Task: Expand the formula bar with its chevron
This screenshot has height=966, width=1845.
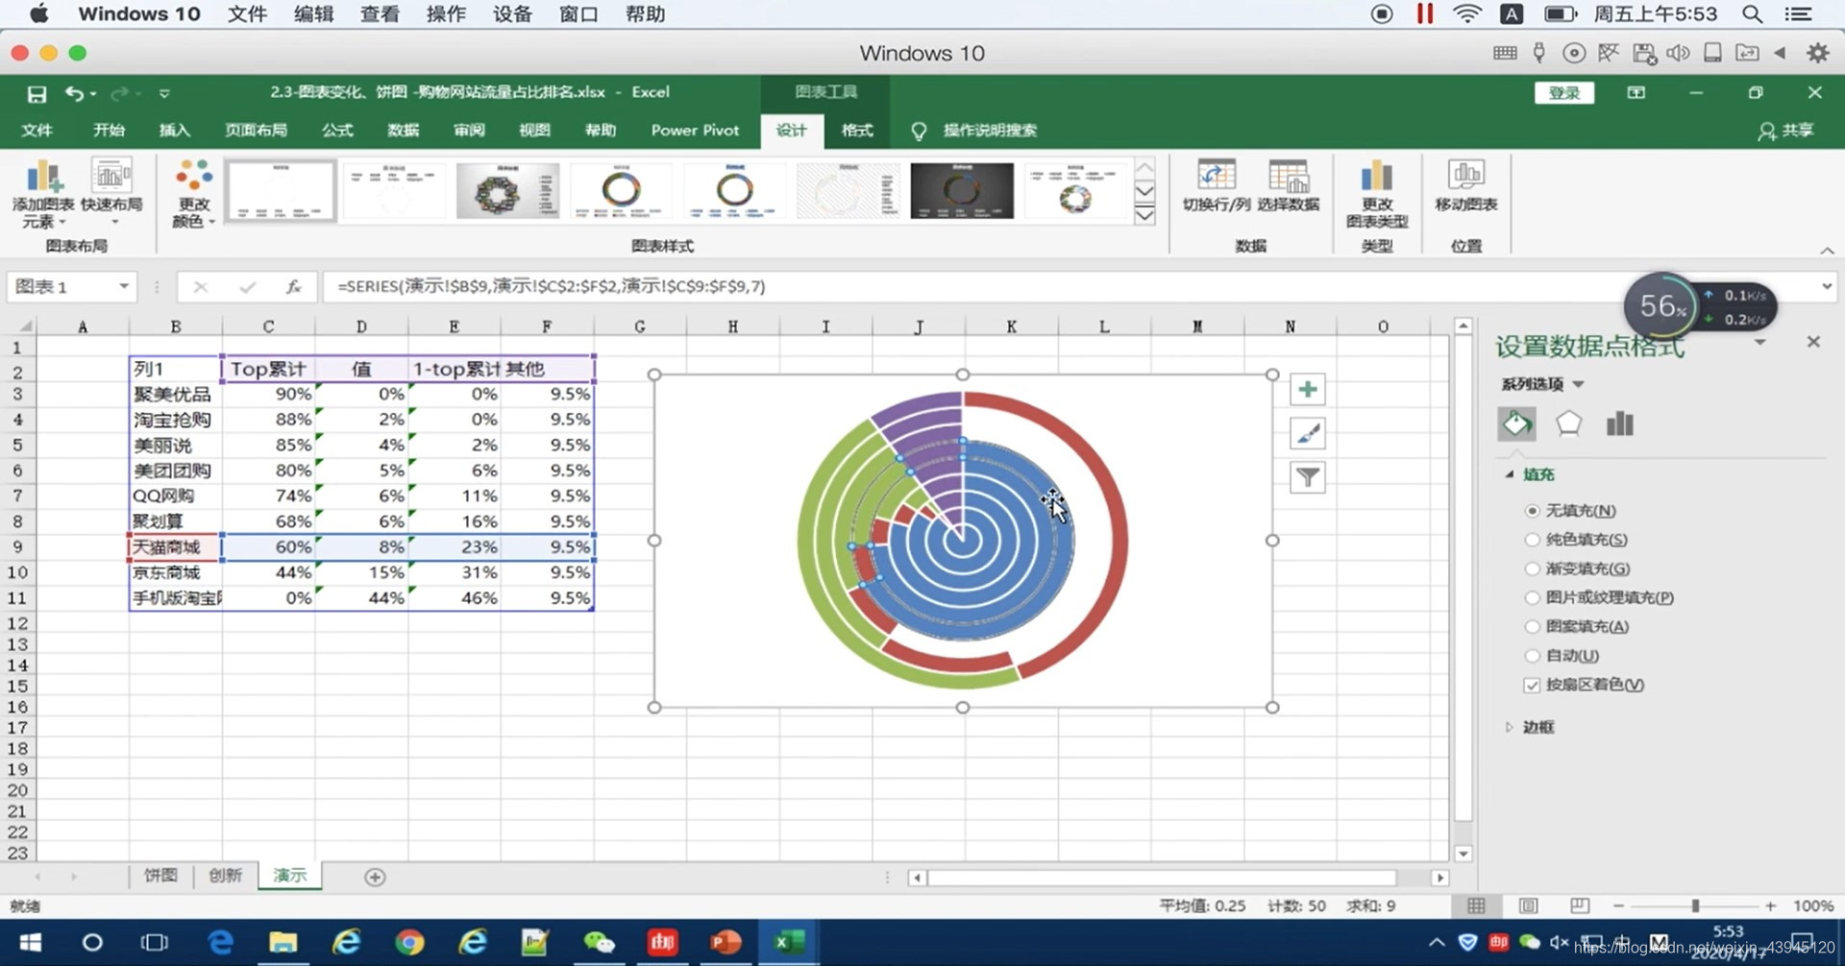Action: click(x=1827, y=286)
